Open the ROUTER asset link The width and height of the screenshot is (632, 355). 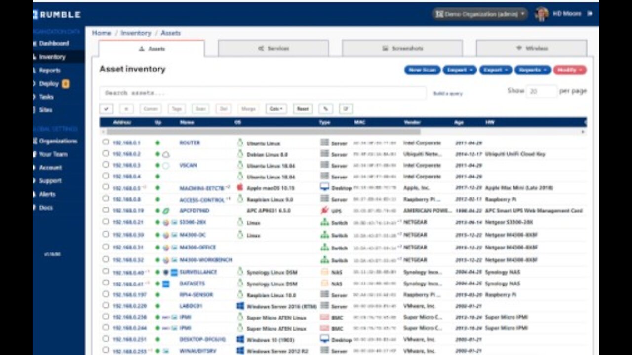tap(190, 142)
